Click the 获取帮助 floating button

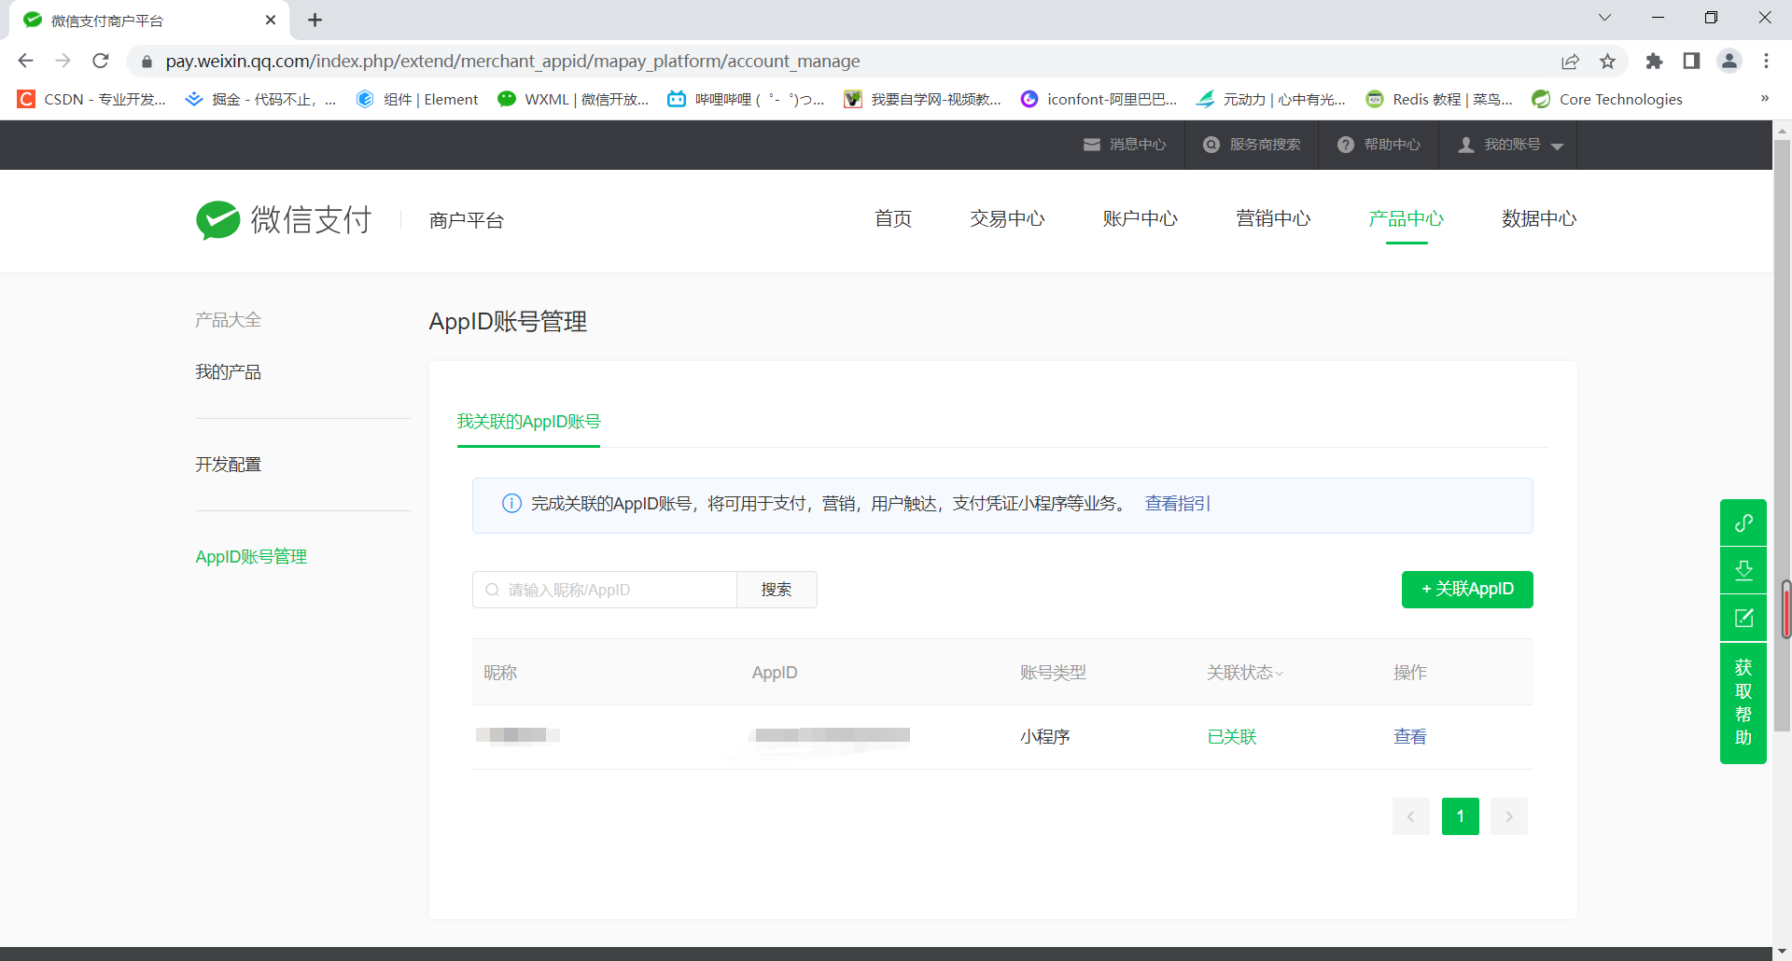tap(1743, 703)
